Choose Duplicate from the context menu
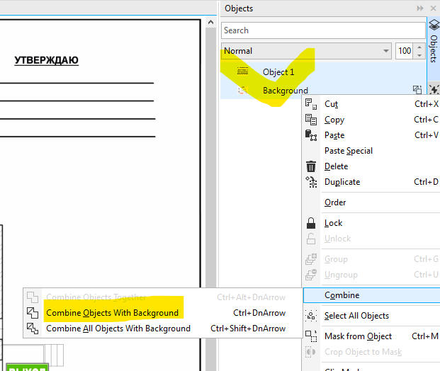Viewport: 440px width, 371px height. 371,182
